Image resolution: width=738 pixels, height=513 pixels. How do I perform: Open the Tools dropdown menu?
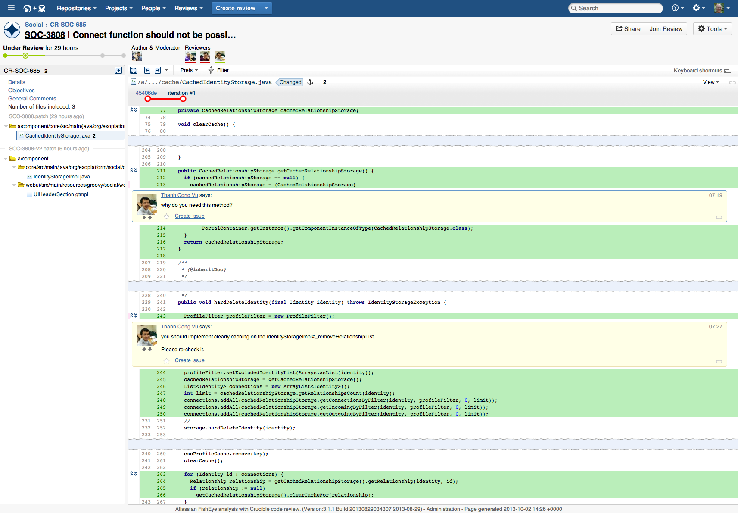712,29
